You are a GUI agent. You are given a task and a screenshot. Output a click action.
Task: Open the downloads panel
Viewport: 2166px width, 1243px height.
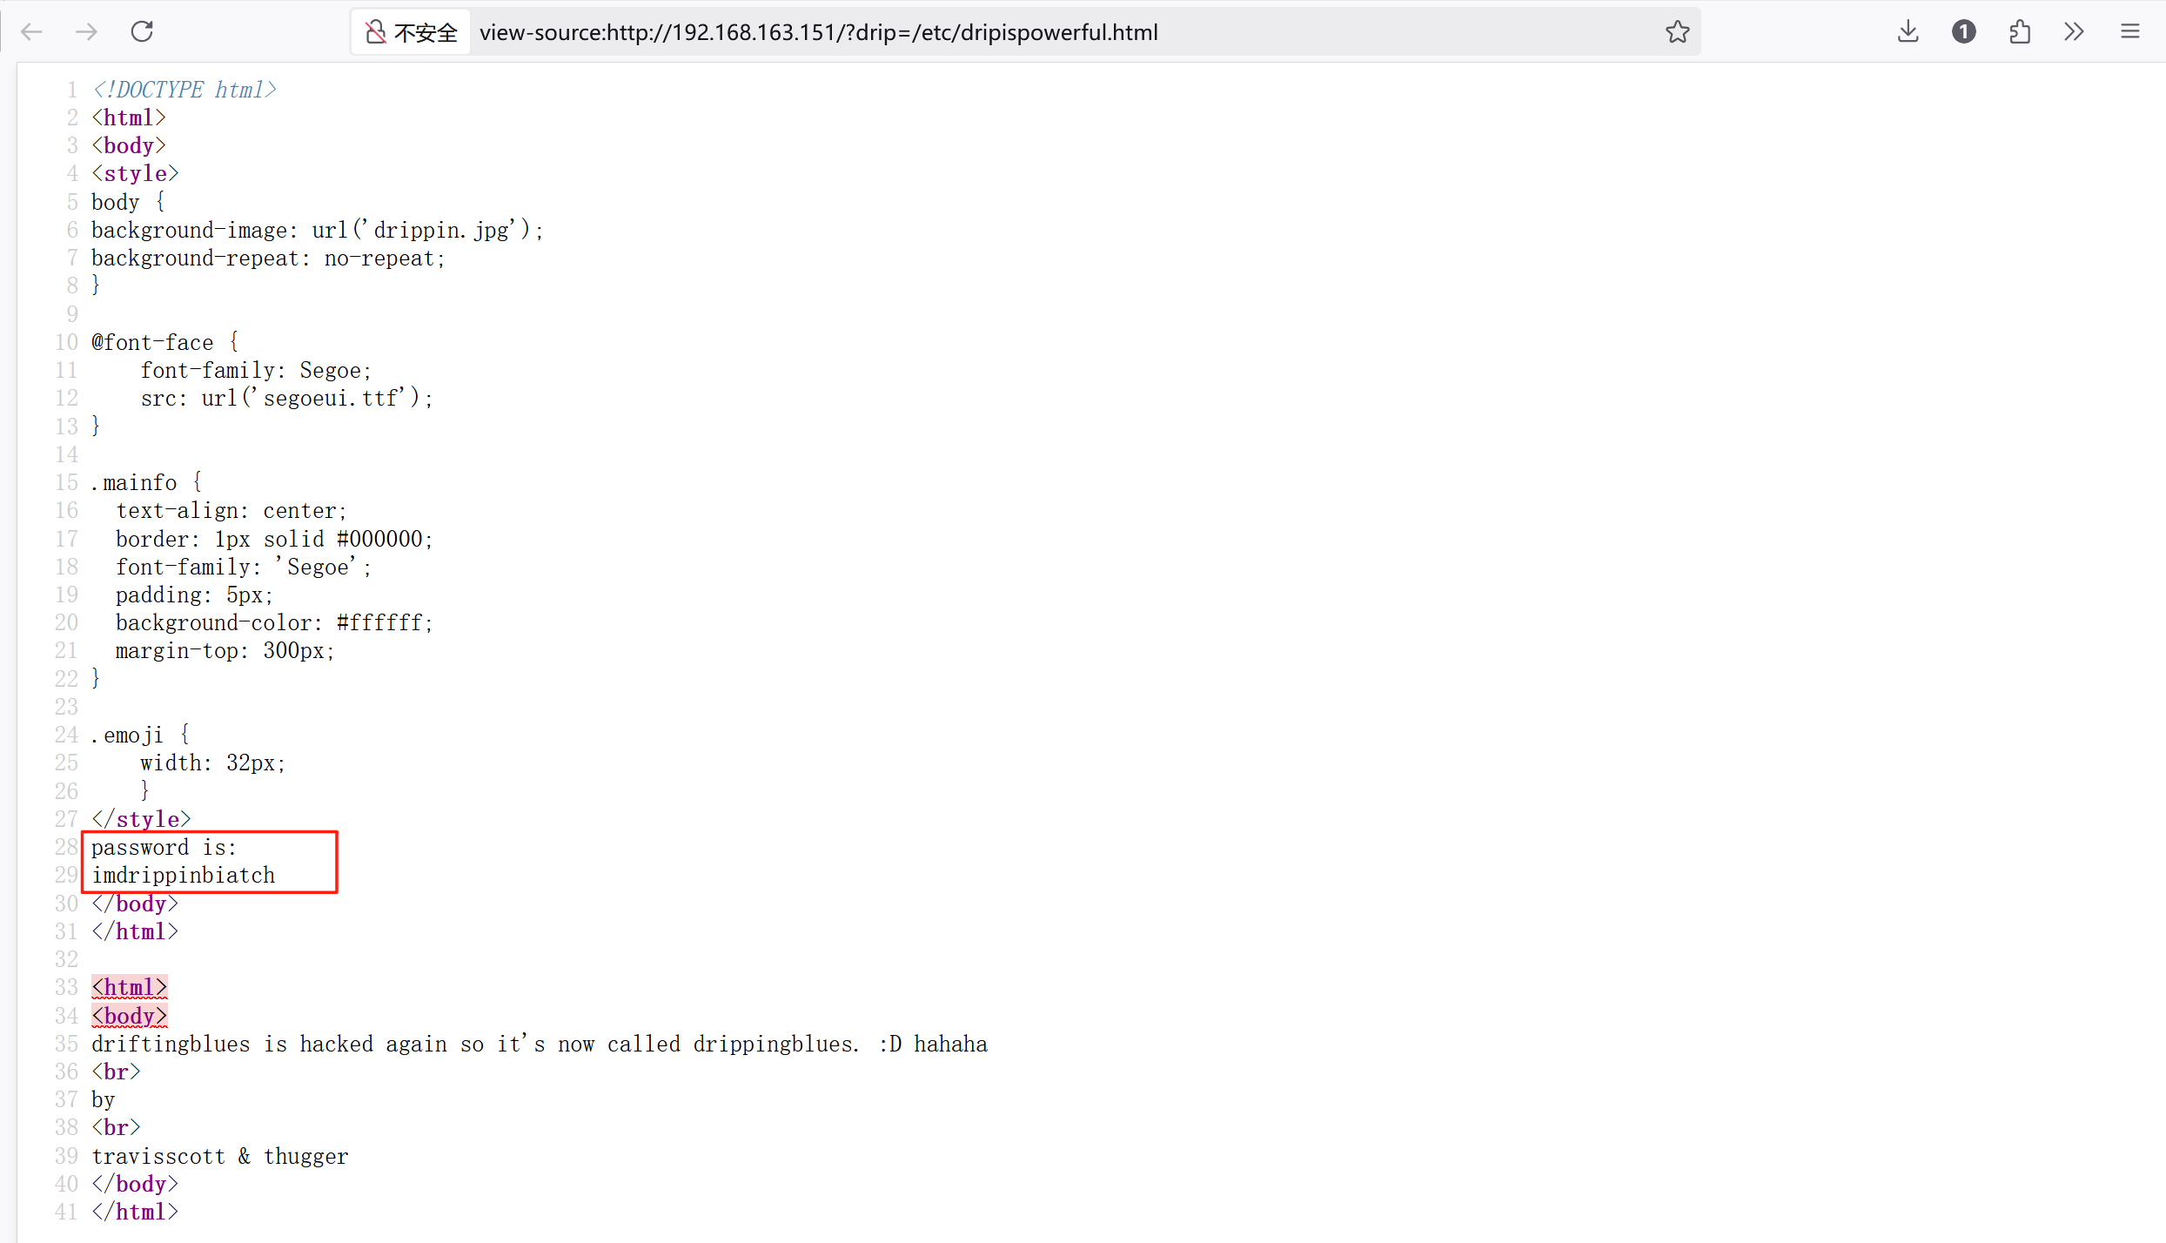[1908, 32]
